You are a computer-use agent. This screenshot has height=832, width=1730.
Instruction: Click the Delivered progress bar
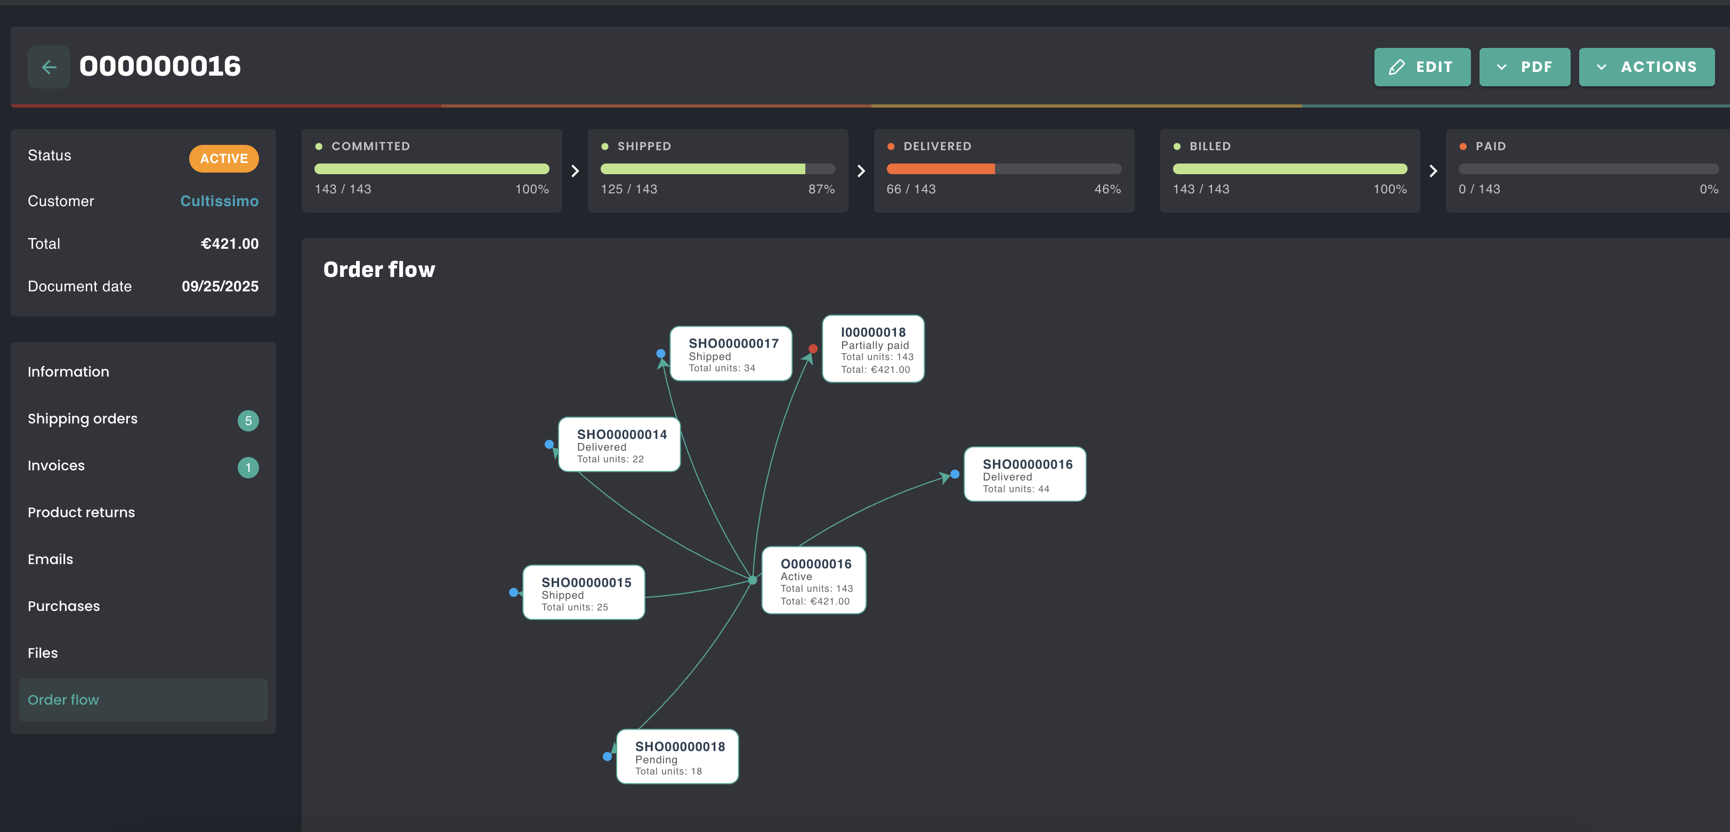tap(1004, 169)
